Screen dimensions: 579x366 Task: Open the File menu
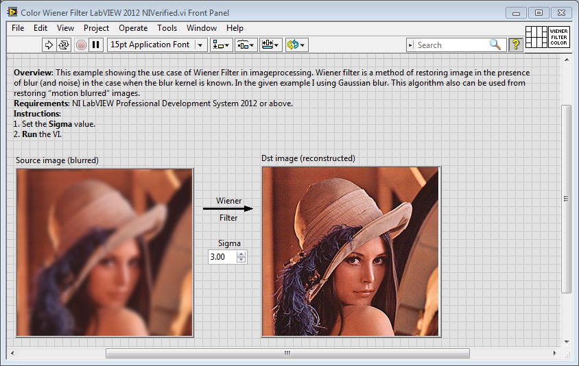[18, 28]
